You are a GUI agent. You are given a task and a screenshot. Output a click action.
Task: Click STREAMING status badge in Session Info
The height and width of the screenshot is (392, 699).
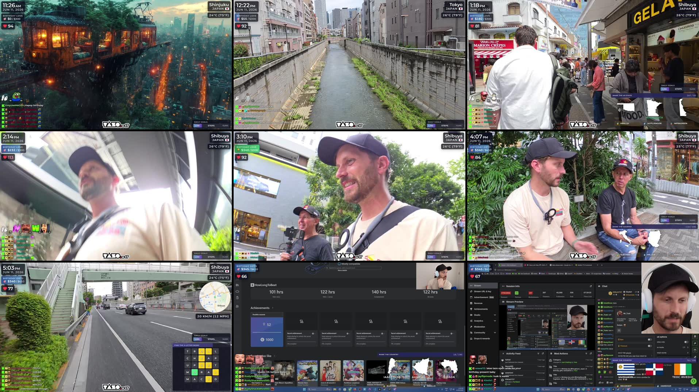pyautogui.click(x=506, y=293)
